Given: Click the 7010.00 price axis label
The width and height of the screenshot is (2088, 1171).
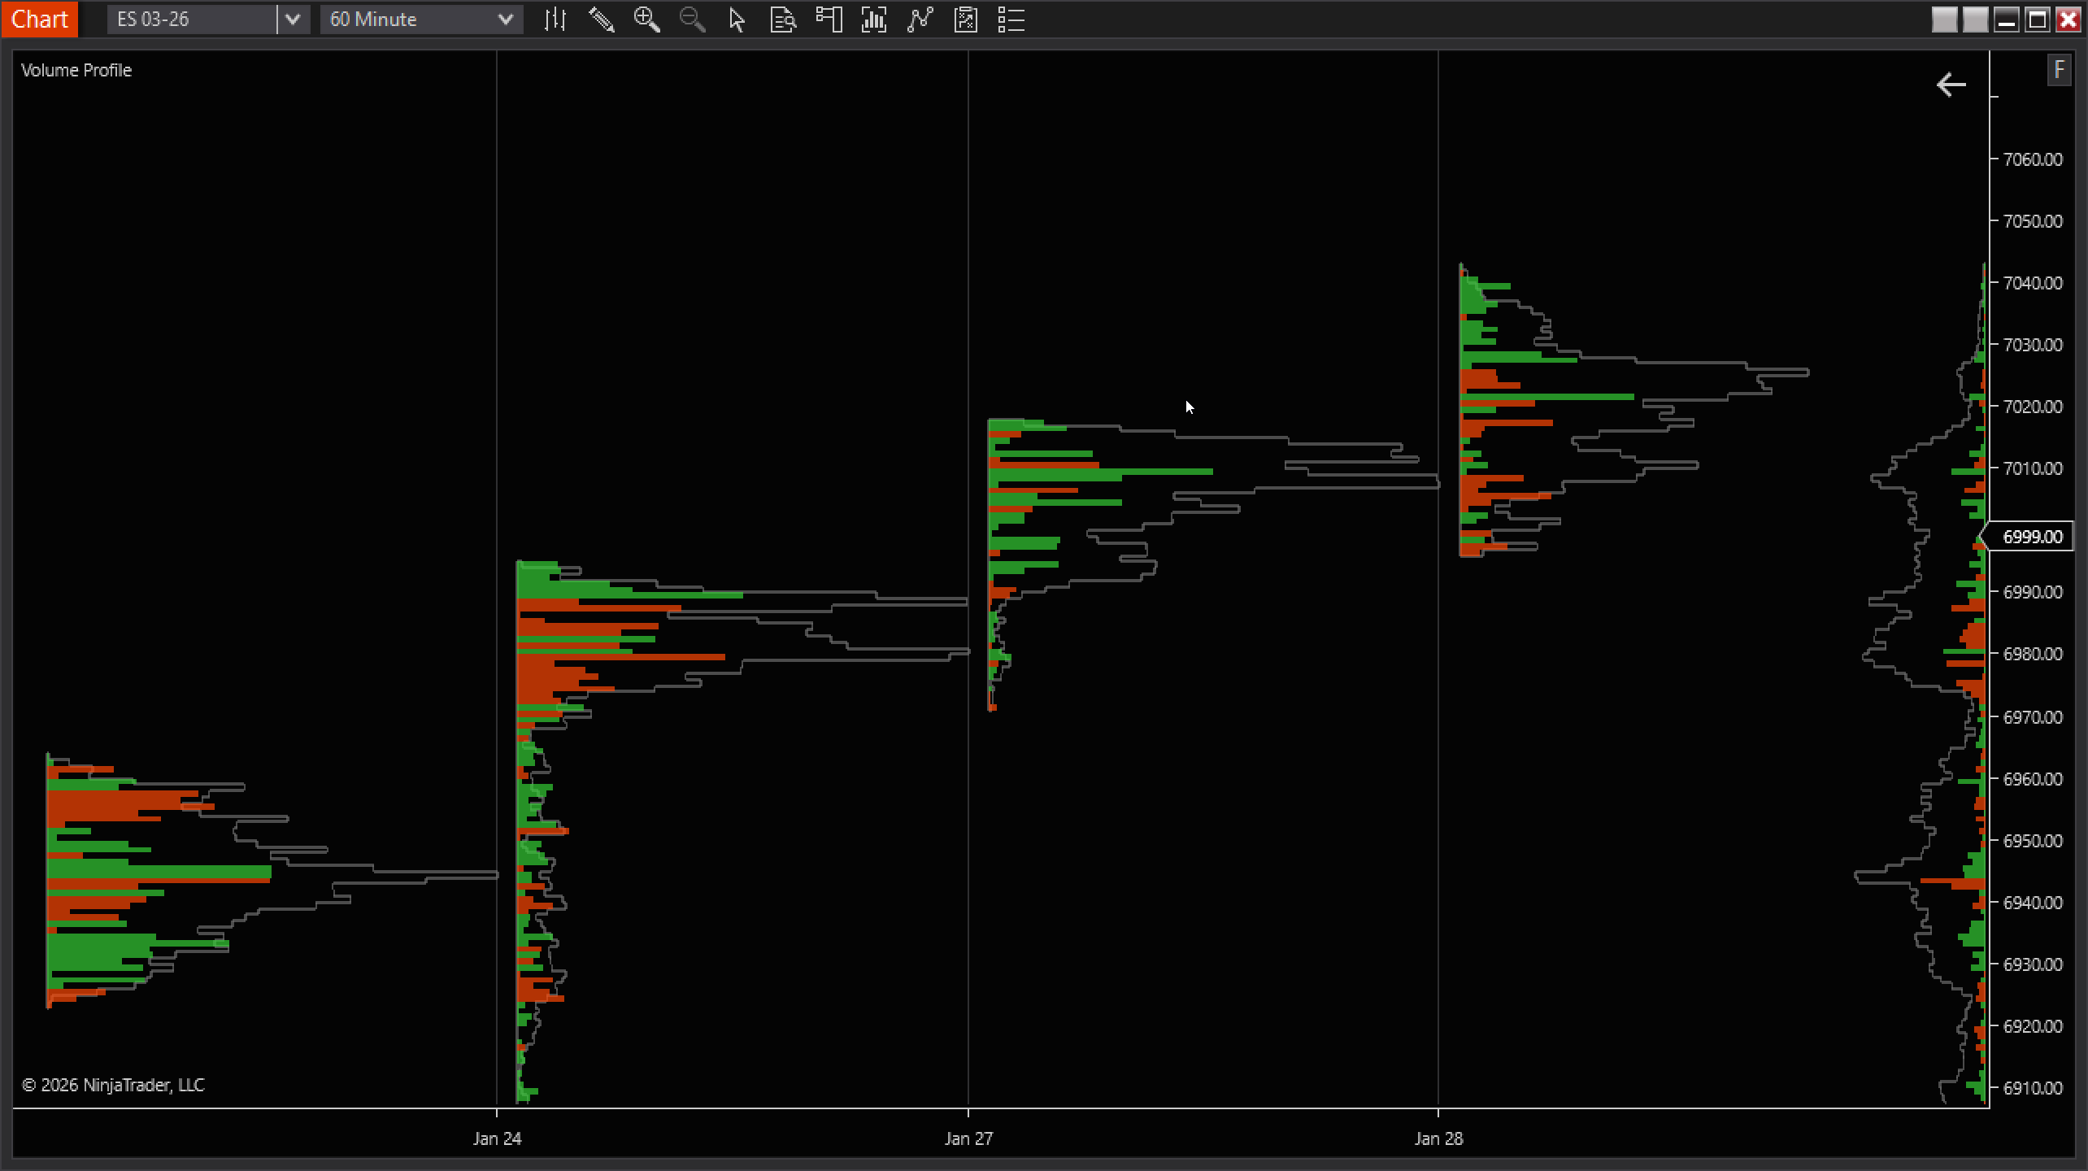Looking at the screenshot, I should (2033, 468).
